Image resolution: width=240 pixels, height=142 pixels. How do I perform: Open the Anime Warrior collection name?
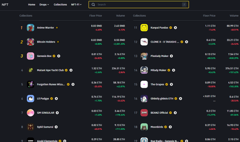[x=46, y=28]
